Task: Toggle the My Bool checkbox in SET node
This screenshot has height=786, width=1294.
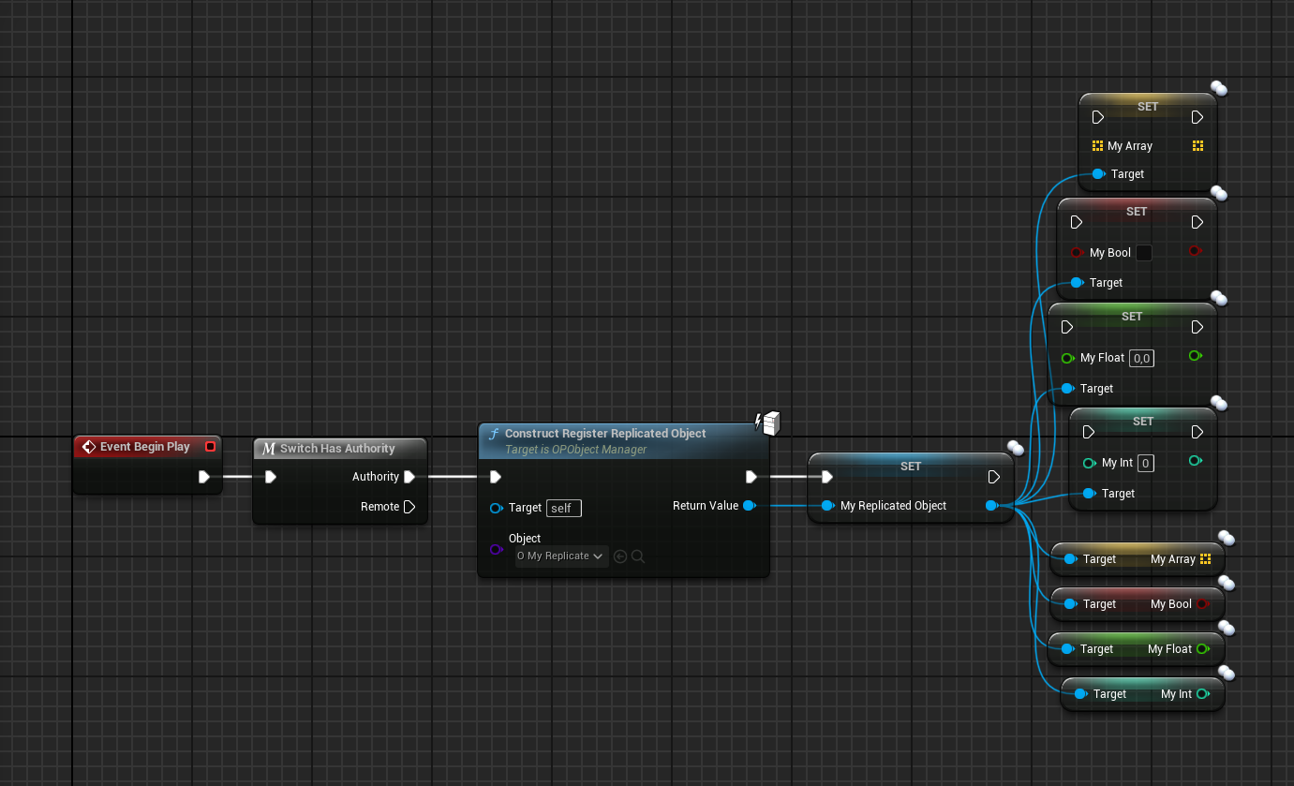Action: point(1143,253)
